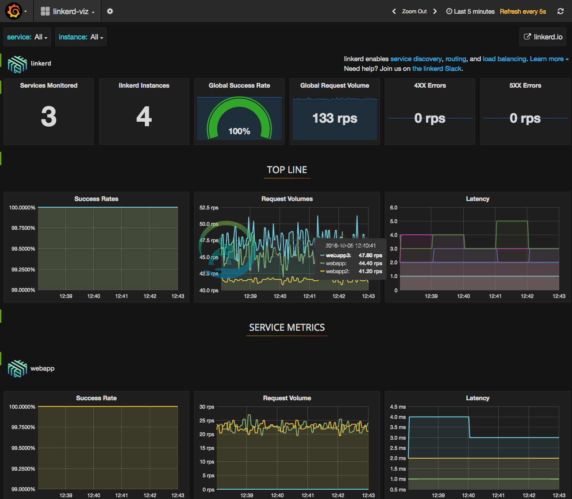Open the linkerd.io external link
The image size is (572, 499).
pyautogui.click(x=543, y=37)
